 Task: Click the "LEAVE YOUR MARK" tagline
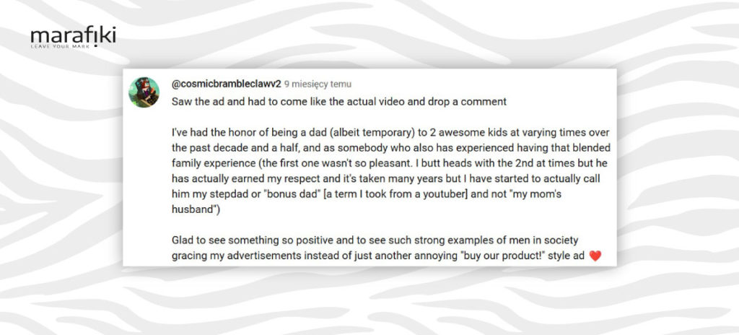59,47
